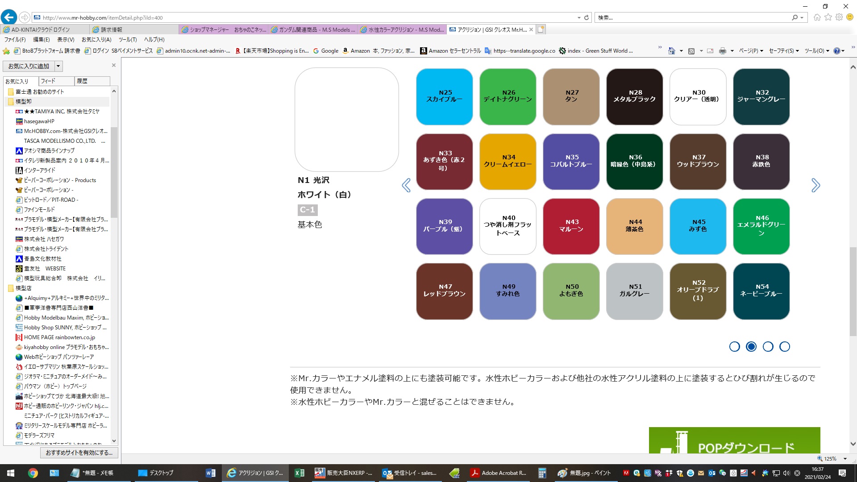Select the N34 クリームイエロー color swatch
Image resolution: width=857 pixels, height=482 pixels.
(508, 162)
